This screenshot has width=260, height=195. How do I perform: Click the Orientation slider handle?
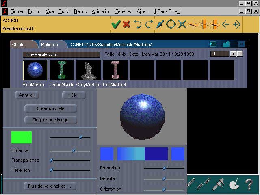[x=164, y=189]
